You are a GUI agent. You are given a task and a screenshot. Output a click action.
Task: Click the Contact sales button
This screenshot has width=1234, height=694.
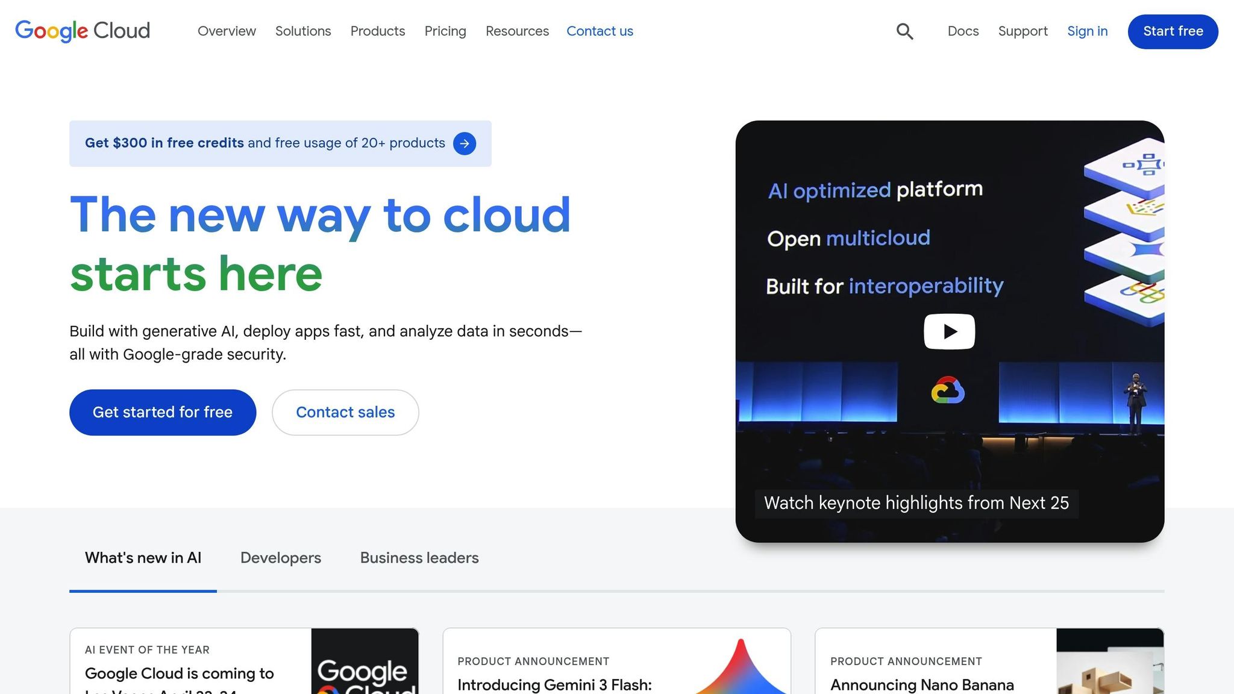pyautogui.click(x=345, y=412)
